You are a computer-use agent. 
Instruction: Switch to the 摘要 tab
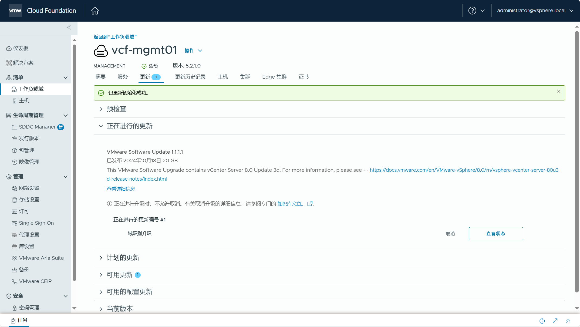(x=100, y=77)
